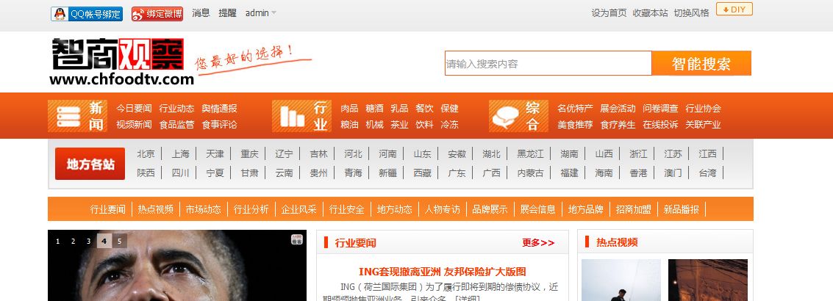This screenshot has width=833, height=301.
Task: Open headline ING套现撤离亚洲 友邦保险扩大版图
Action: coord(443,272)
